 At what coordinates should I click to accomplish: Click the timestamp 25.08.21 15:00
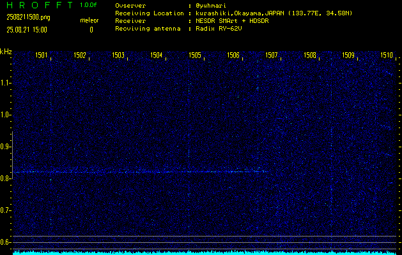coord(27,30)
